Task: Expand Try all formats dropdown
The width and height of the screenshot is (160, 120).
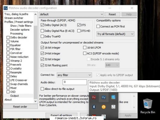Action: pyautogui.click(x=115, y=34)
